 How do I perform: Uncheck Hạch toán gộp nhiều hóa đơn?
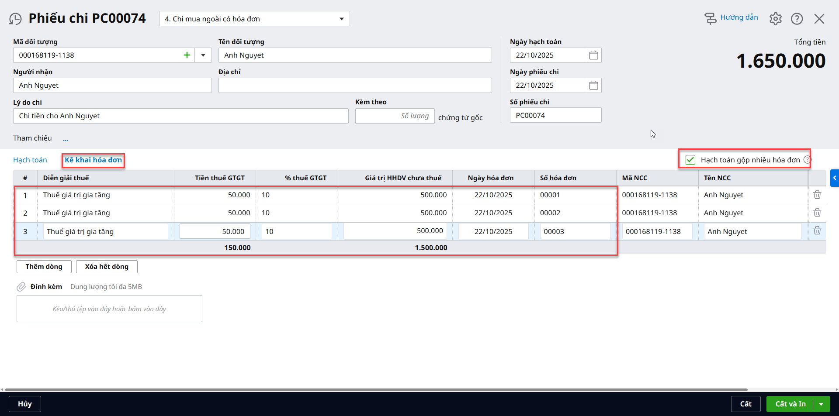[x=690, y=160]
